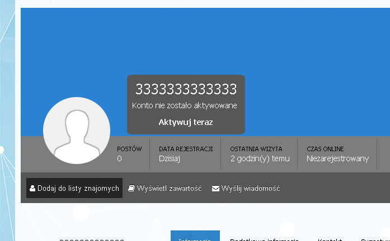Viewport: 390px width, 241px height.
Task: Click the Konto nie zostało aktywowane notice
Action: pyautogui.click(x=184, y=105)
